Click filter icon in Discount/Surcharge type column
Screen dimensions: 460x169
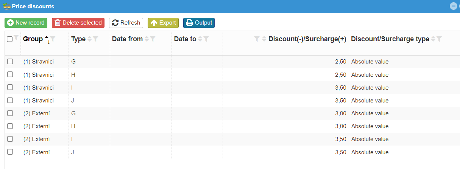(x=439, y=39)
